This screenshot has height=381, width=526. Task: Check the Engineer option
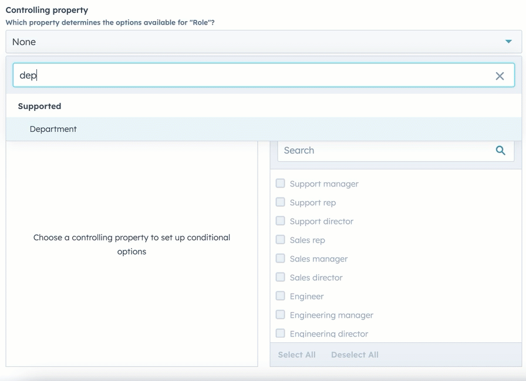pos(281,296)
